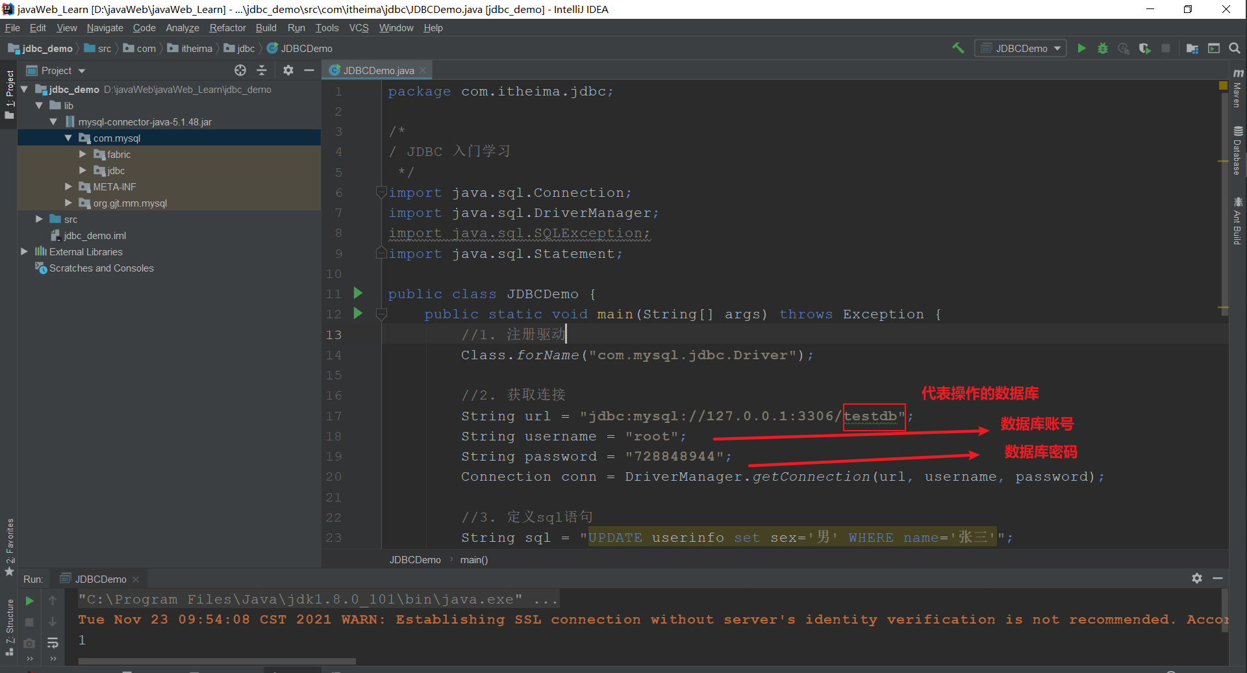Toggle the Ant Build tool window

point(1238,220)
